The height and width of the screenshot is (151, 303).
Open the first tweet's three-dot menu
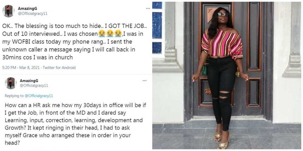[148, 9]
